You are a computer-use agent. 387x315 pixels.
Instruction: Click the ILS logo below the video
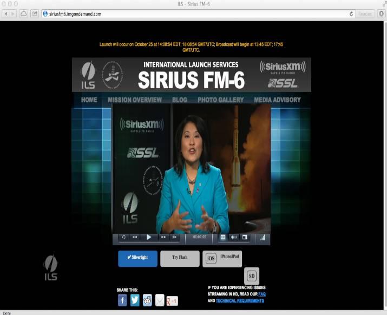51,268
